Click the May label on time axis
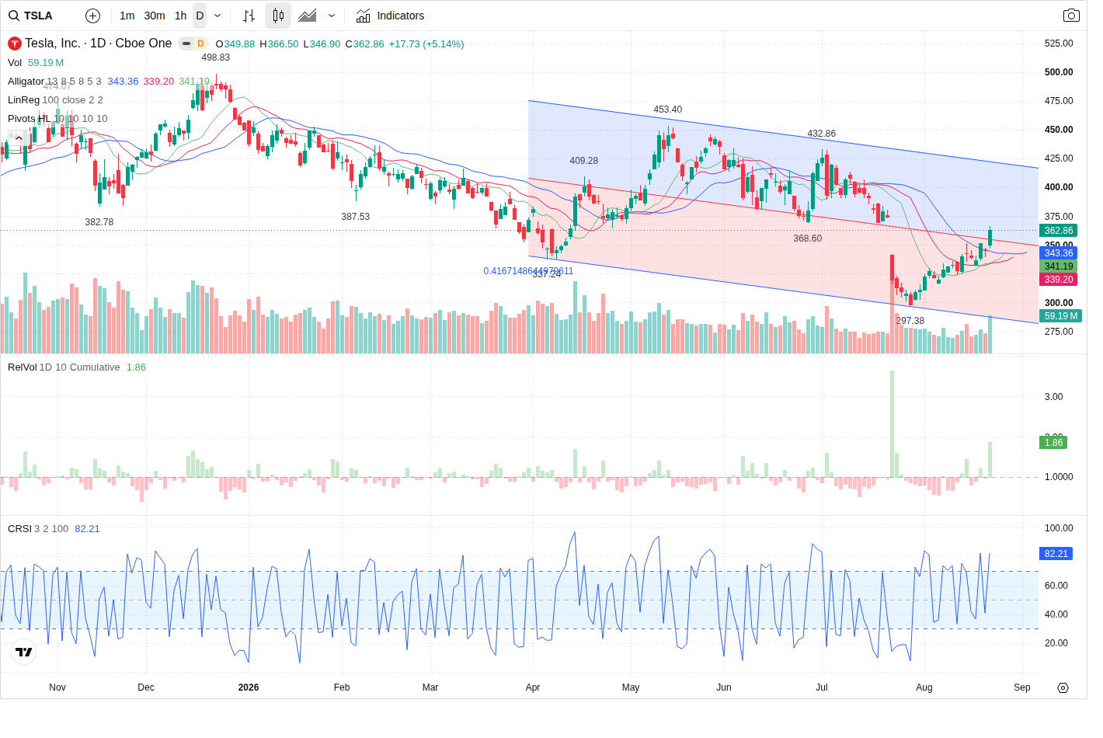The height and width of the screenshot is (738, 1103). tap(631, 688)
